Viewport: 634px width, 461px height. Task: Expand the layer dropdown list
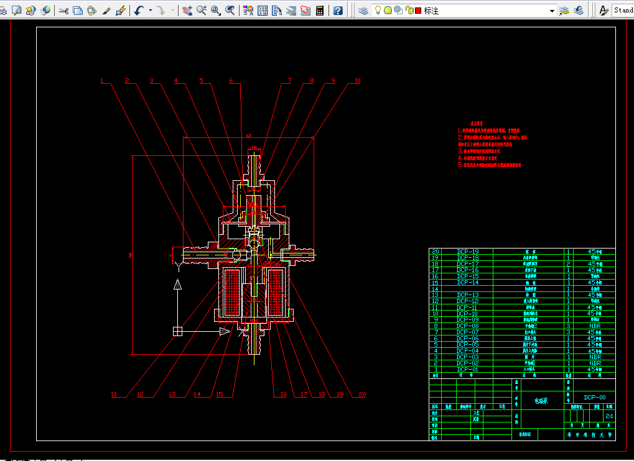click(x=552, y=11)
